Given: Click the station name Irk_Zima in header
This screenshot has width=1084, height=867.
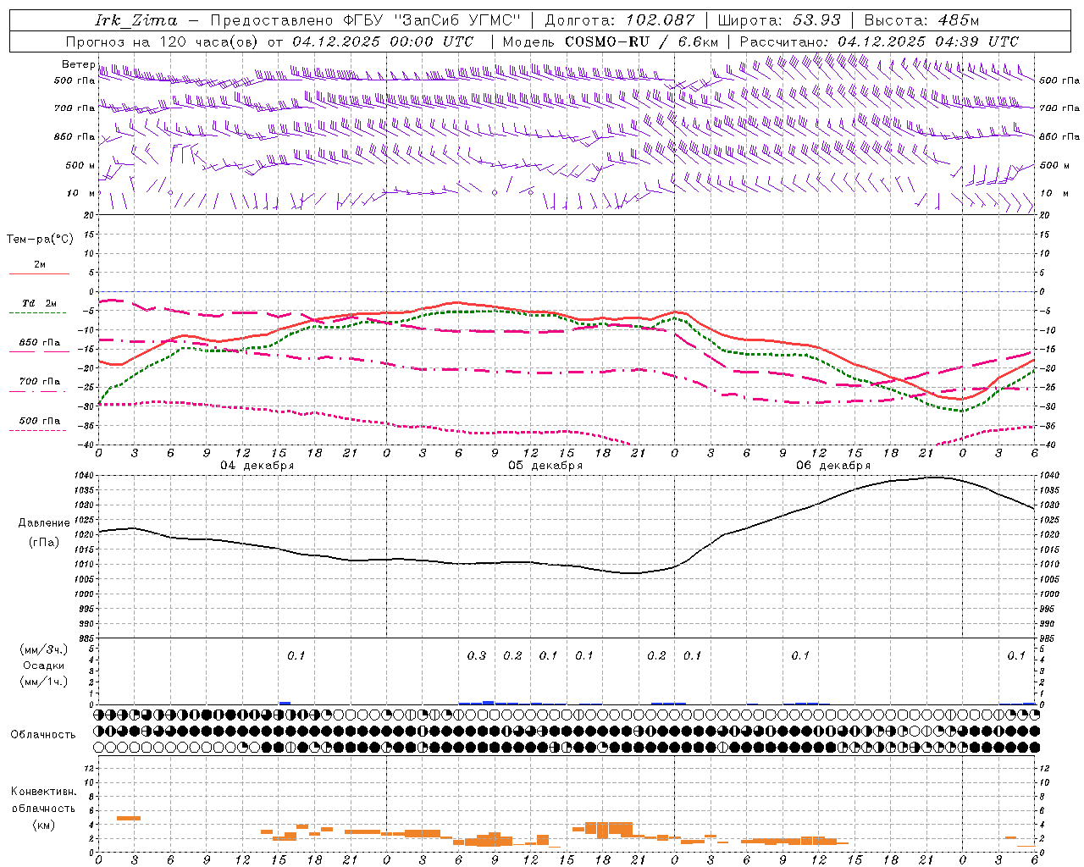Looking at the screenshot, I should (136, 20).
